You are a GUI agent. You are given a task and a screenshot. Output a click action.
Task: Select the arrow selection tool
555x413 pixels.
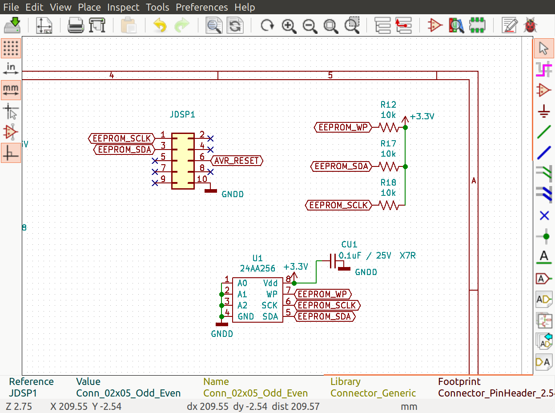pyautogui.click(x=543, y=49)
